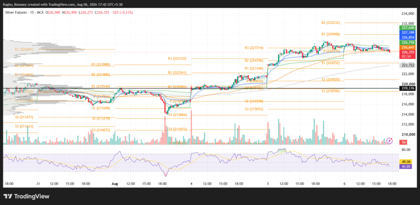420x205 pixels.
Task: Click the S1 (224252) pivot label
Action: (331, 63)
